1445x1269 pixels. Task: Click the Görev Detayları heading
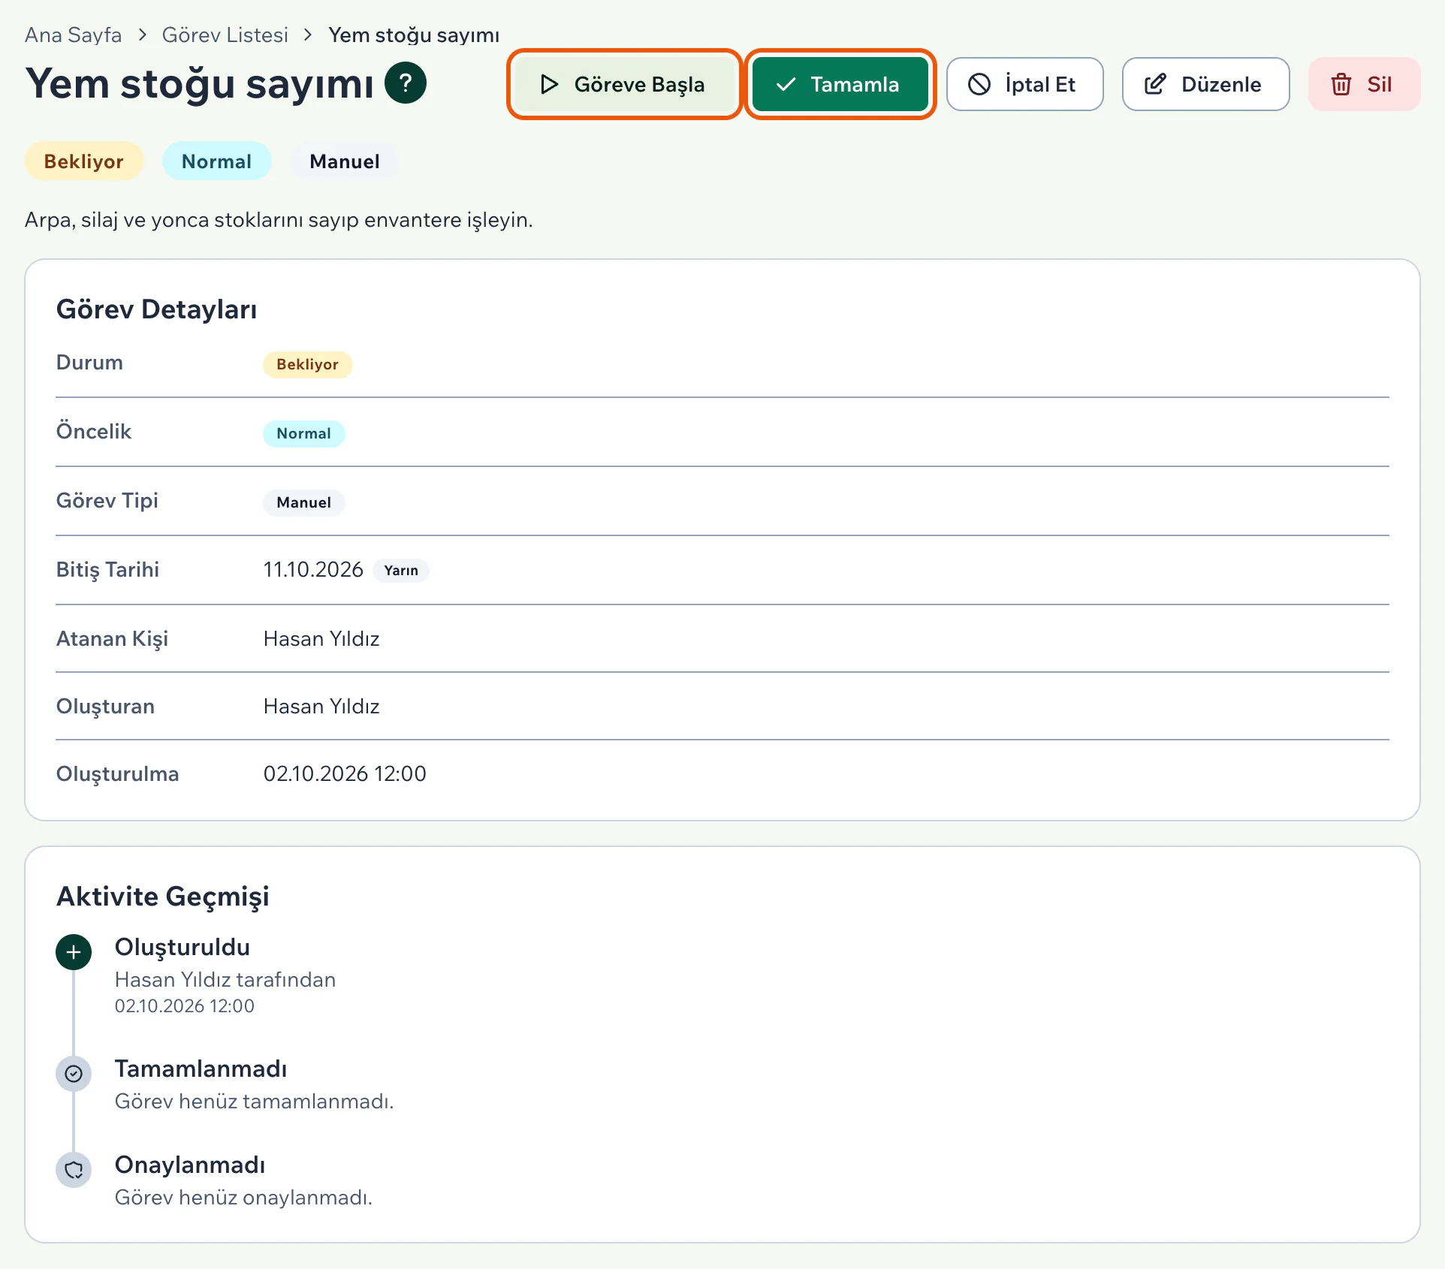[156, 309]
